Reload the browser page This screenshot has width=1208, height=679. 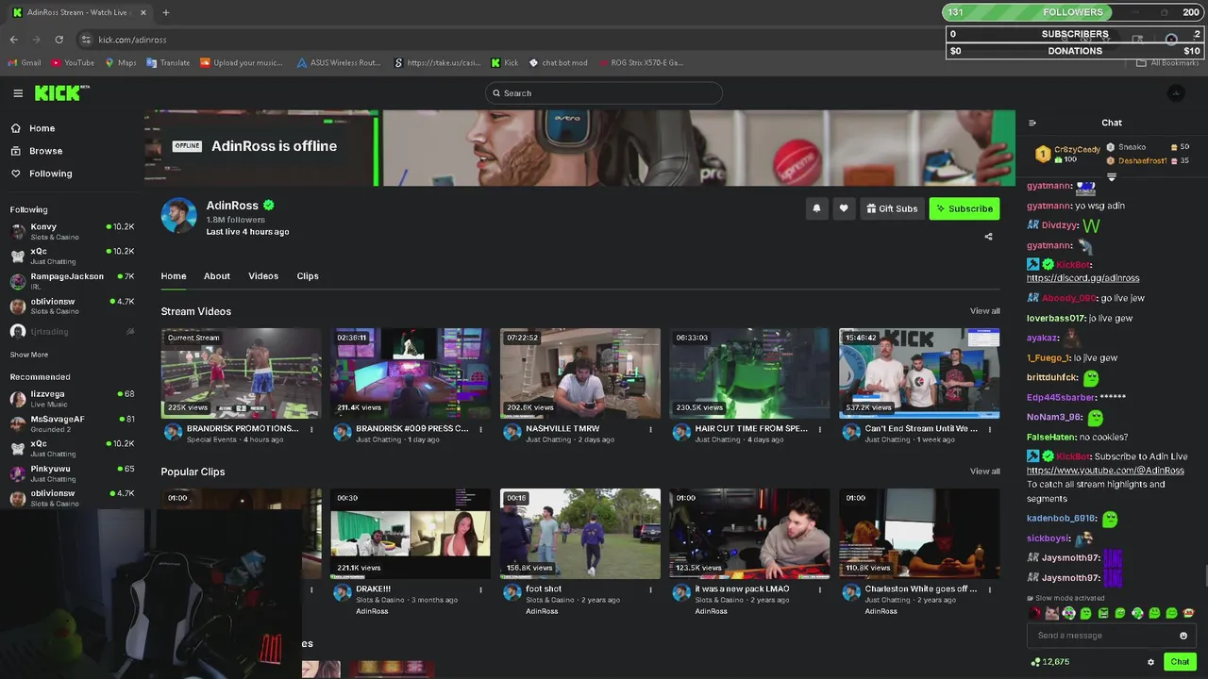(59, 40)
